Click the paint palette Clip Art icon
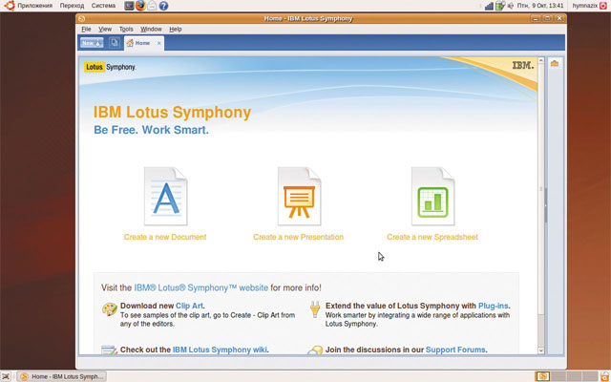 click(110, 309)
